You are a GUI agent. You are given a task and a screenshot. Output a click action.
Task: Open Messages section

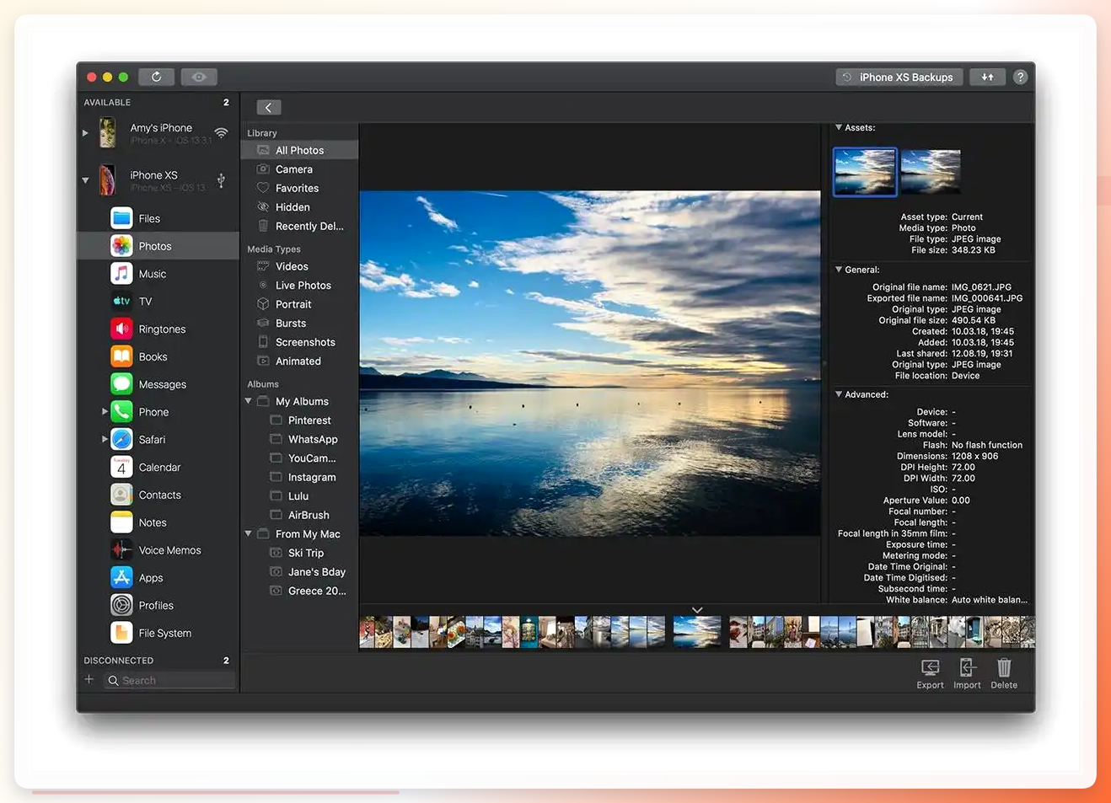[x=159, y=384]
